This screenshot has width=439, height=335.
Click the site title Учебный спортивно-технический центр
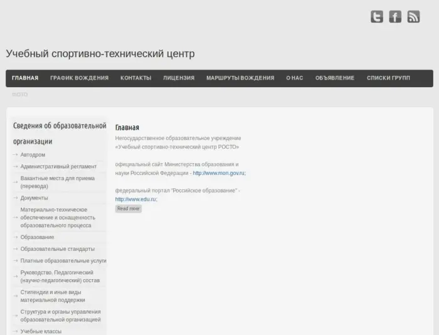pyautogui.click(x=100, y=54)
